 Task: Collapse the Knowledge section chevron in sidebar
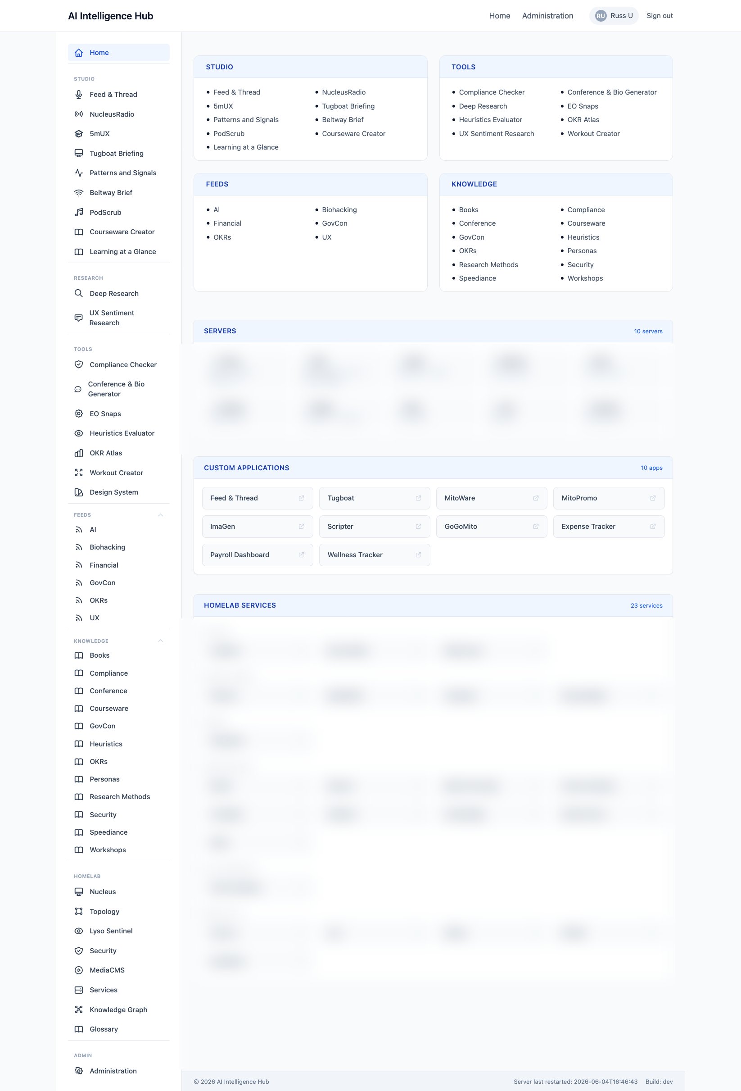(x=161, y=641)
